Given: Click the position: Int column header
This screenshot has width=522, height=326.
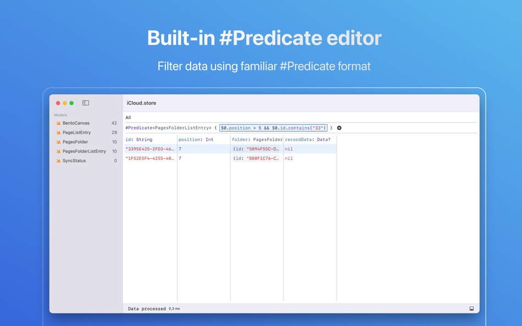Looking at the screenshot, I should (x=196, y=139).
